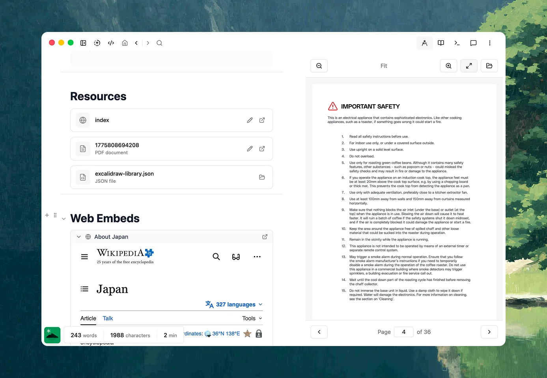This screenshot has height=378, width=547.
Task: Edit the 1775808694208 PDF resource
Action: (250, 149)
